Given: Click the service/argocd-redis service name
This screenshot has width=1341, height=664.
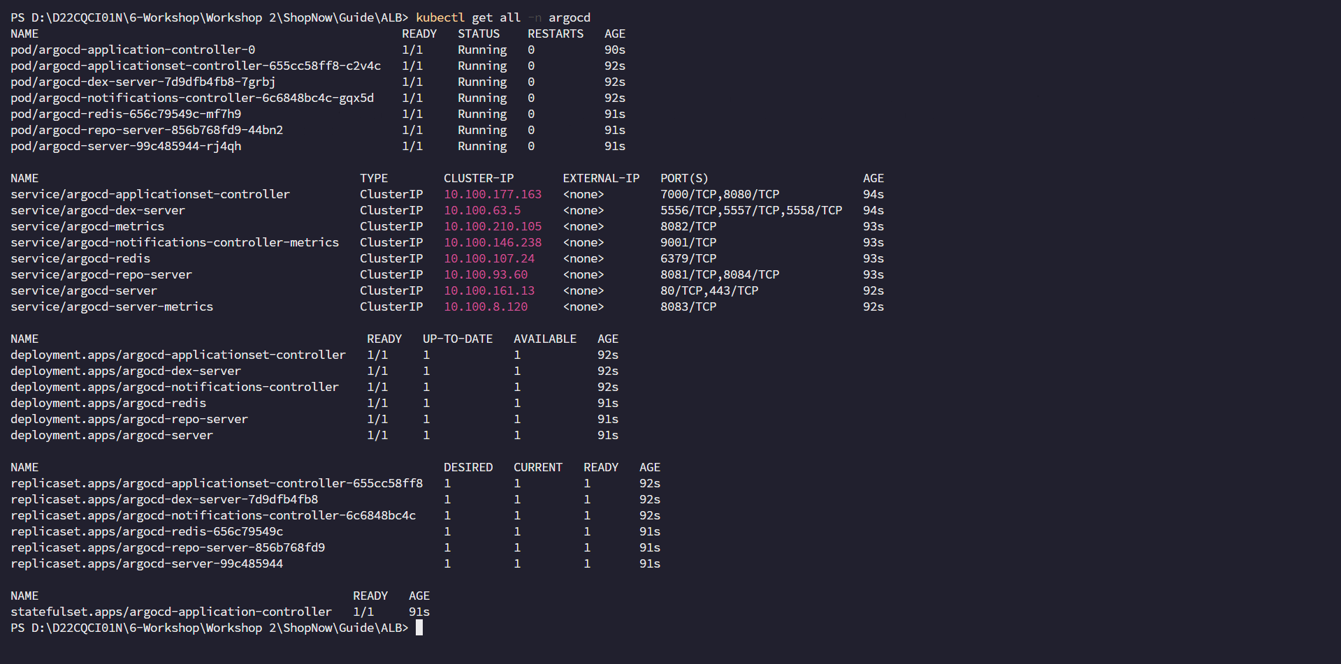Looking at the screenshot, I should tap(80, 258).
